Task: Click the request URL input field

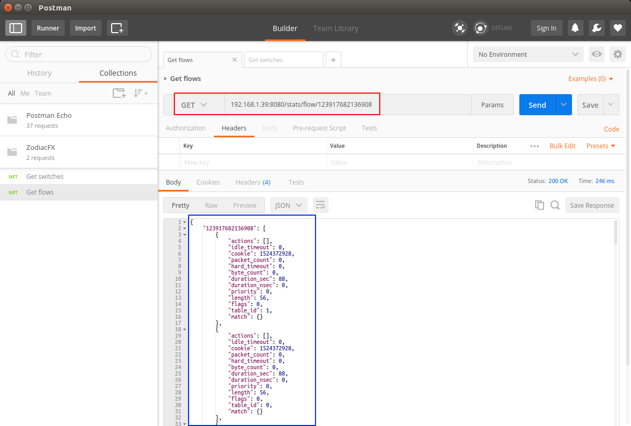Action: [x=347, y=105]
